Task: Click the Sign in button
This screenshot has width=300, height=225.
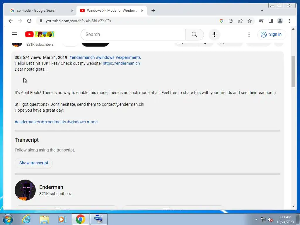Action: click(x=272, y=35)
